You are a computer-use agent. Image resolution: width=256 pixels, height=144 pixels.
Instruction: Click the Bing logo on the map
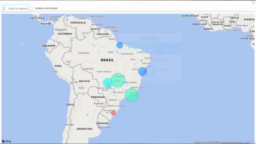point(6,141)
